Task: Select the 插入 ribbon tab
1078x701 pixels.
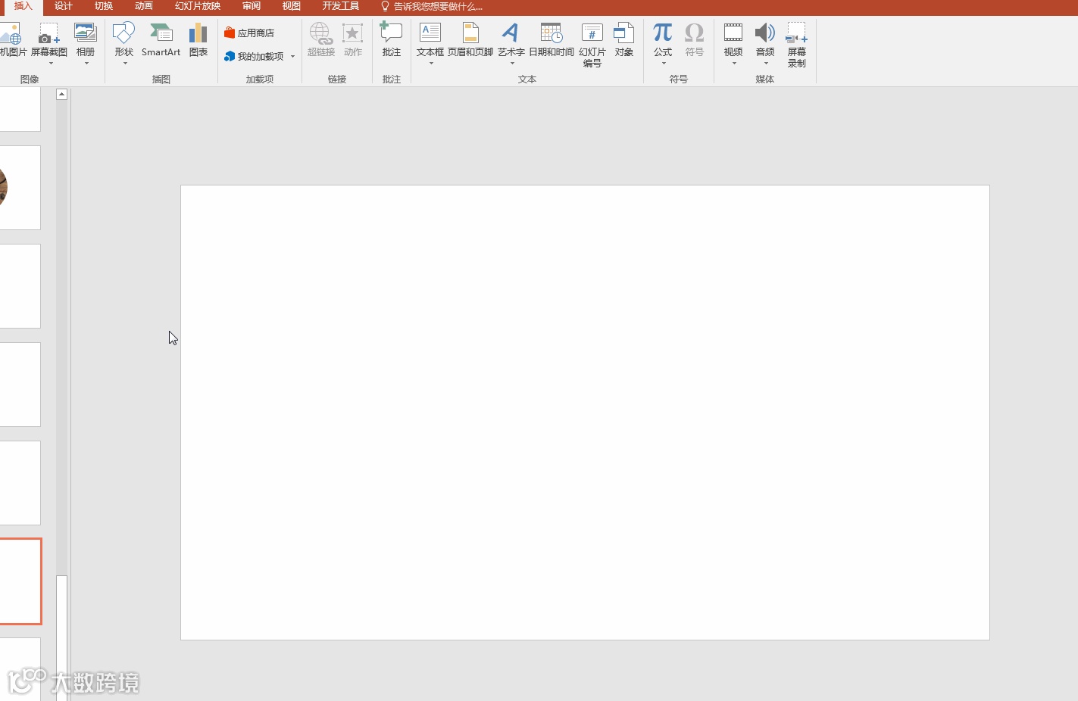Action: 23,7
